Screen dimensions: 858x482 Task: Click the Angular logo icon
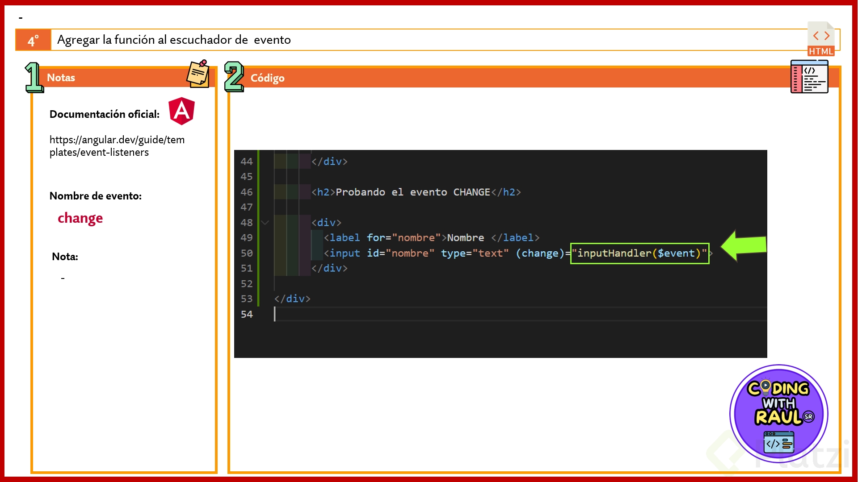(x=181, y=111)
